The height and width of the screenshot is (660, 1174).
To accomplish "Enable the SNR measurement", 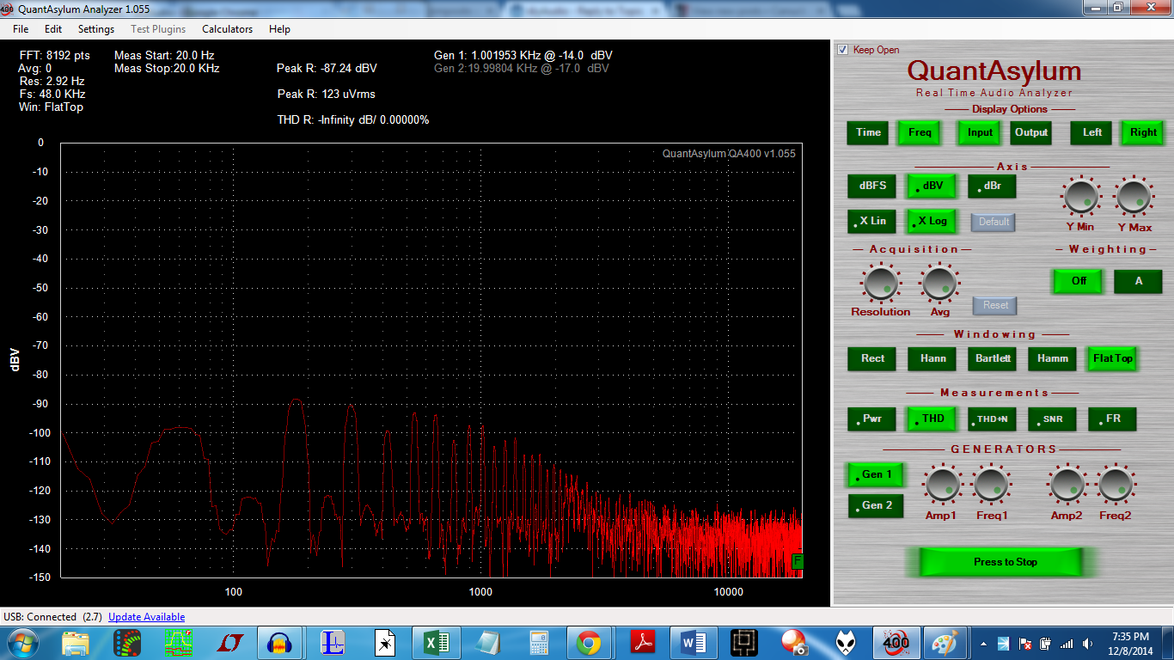I will [x=1053, y=419].
